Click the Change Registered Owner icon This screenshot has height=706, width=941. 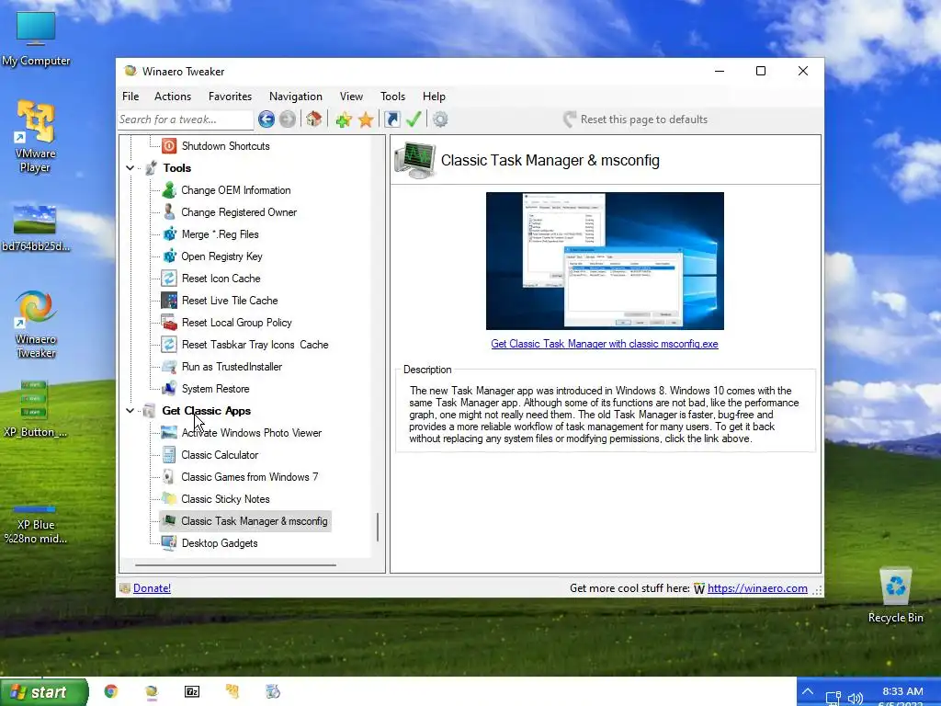(x=169, y=212)
